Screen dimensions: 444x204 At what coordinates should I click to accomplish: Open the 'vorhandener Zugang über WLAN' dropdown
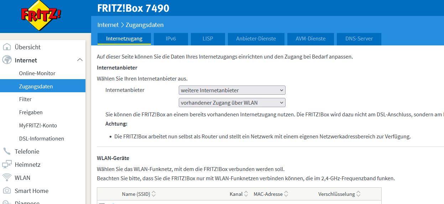(232, 103)
